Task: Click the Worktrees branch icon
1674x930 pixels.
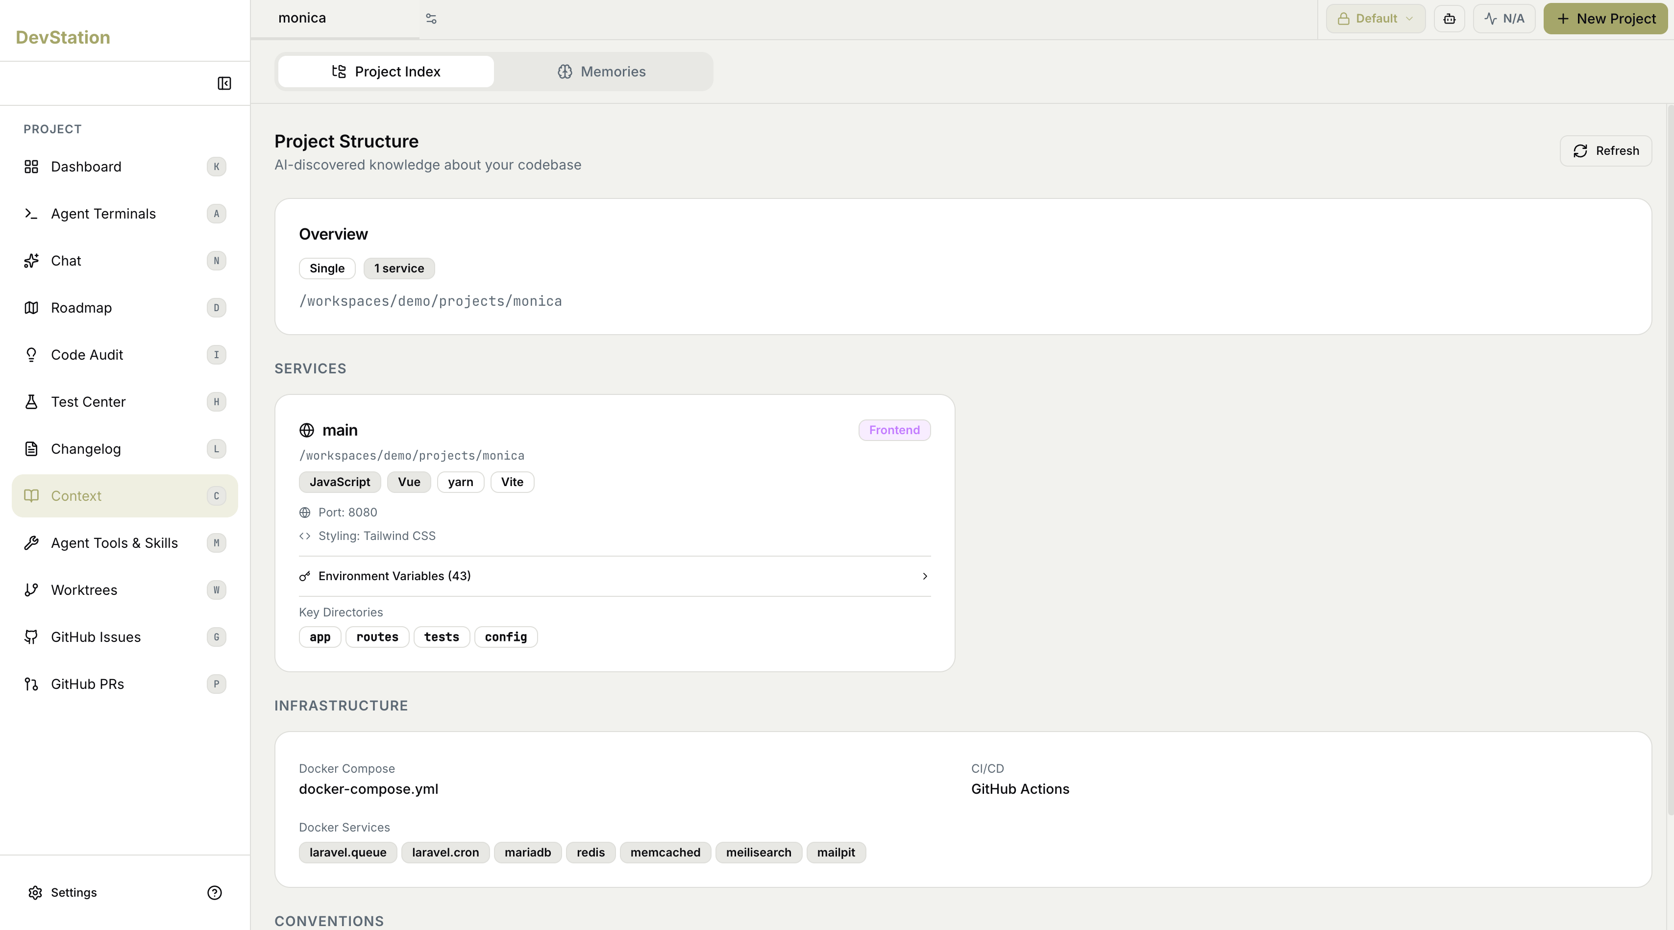Action: 31,590
